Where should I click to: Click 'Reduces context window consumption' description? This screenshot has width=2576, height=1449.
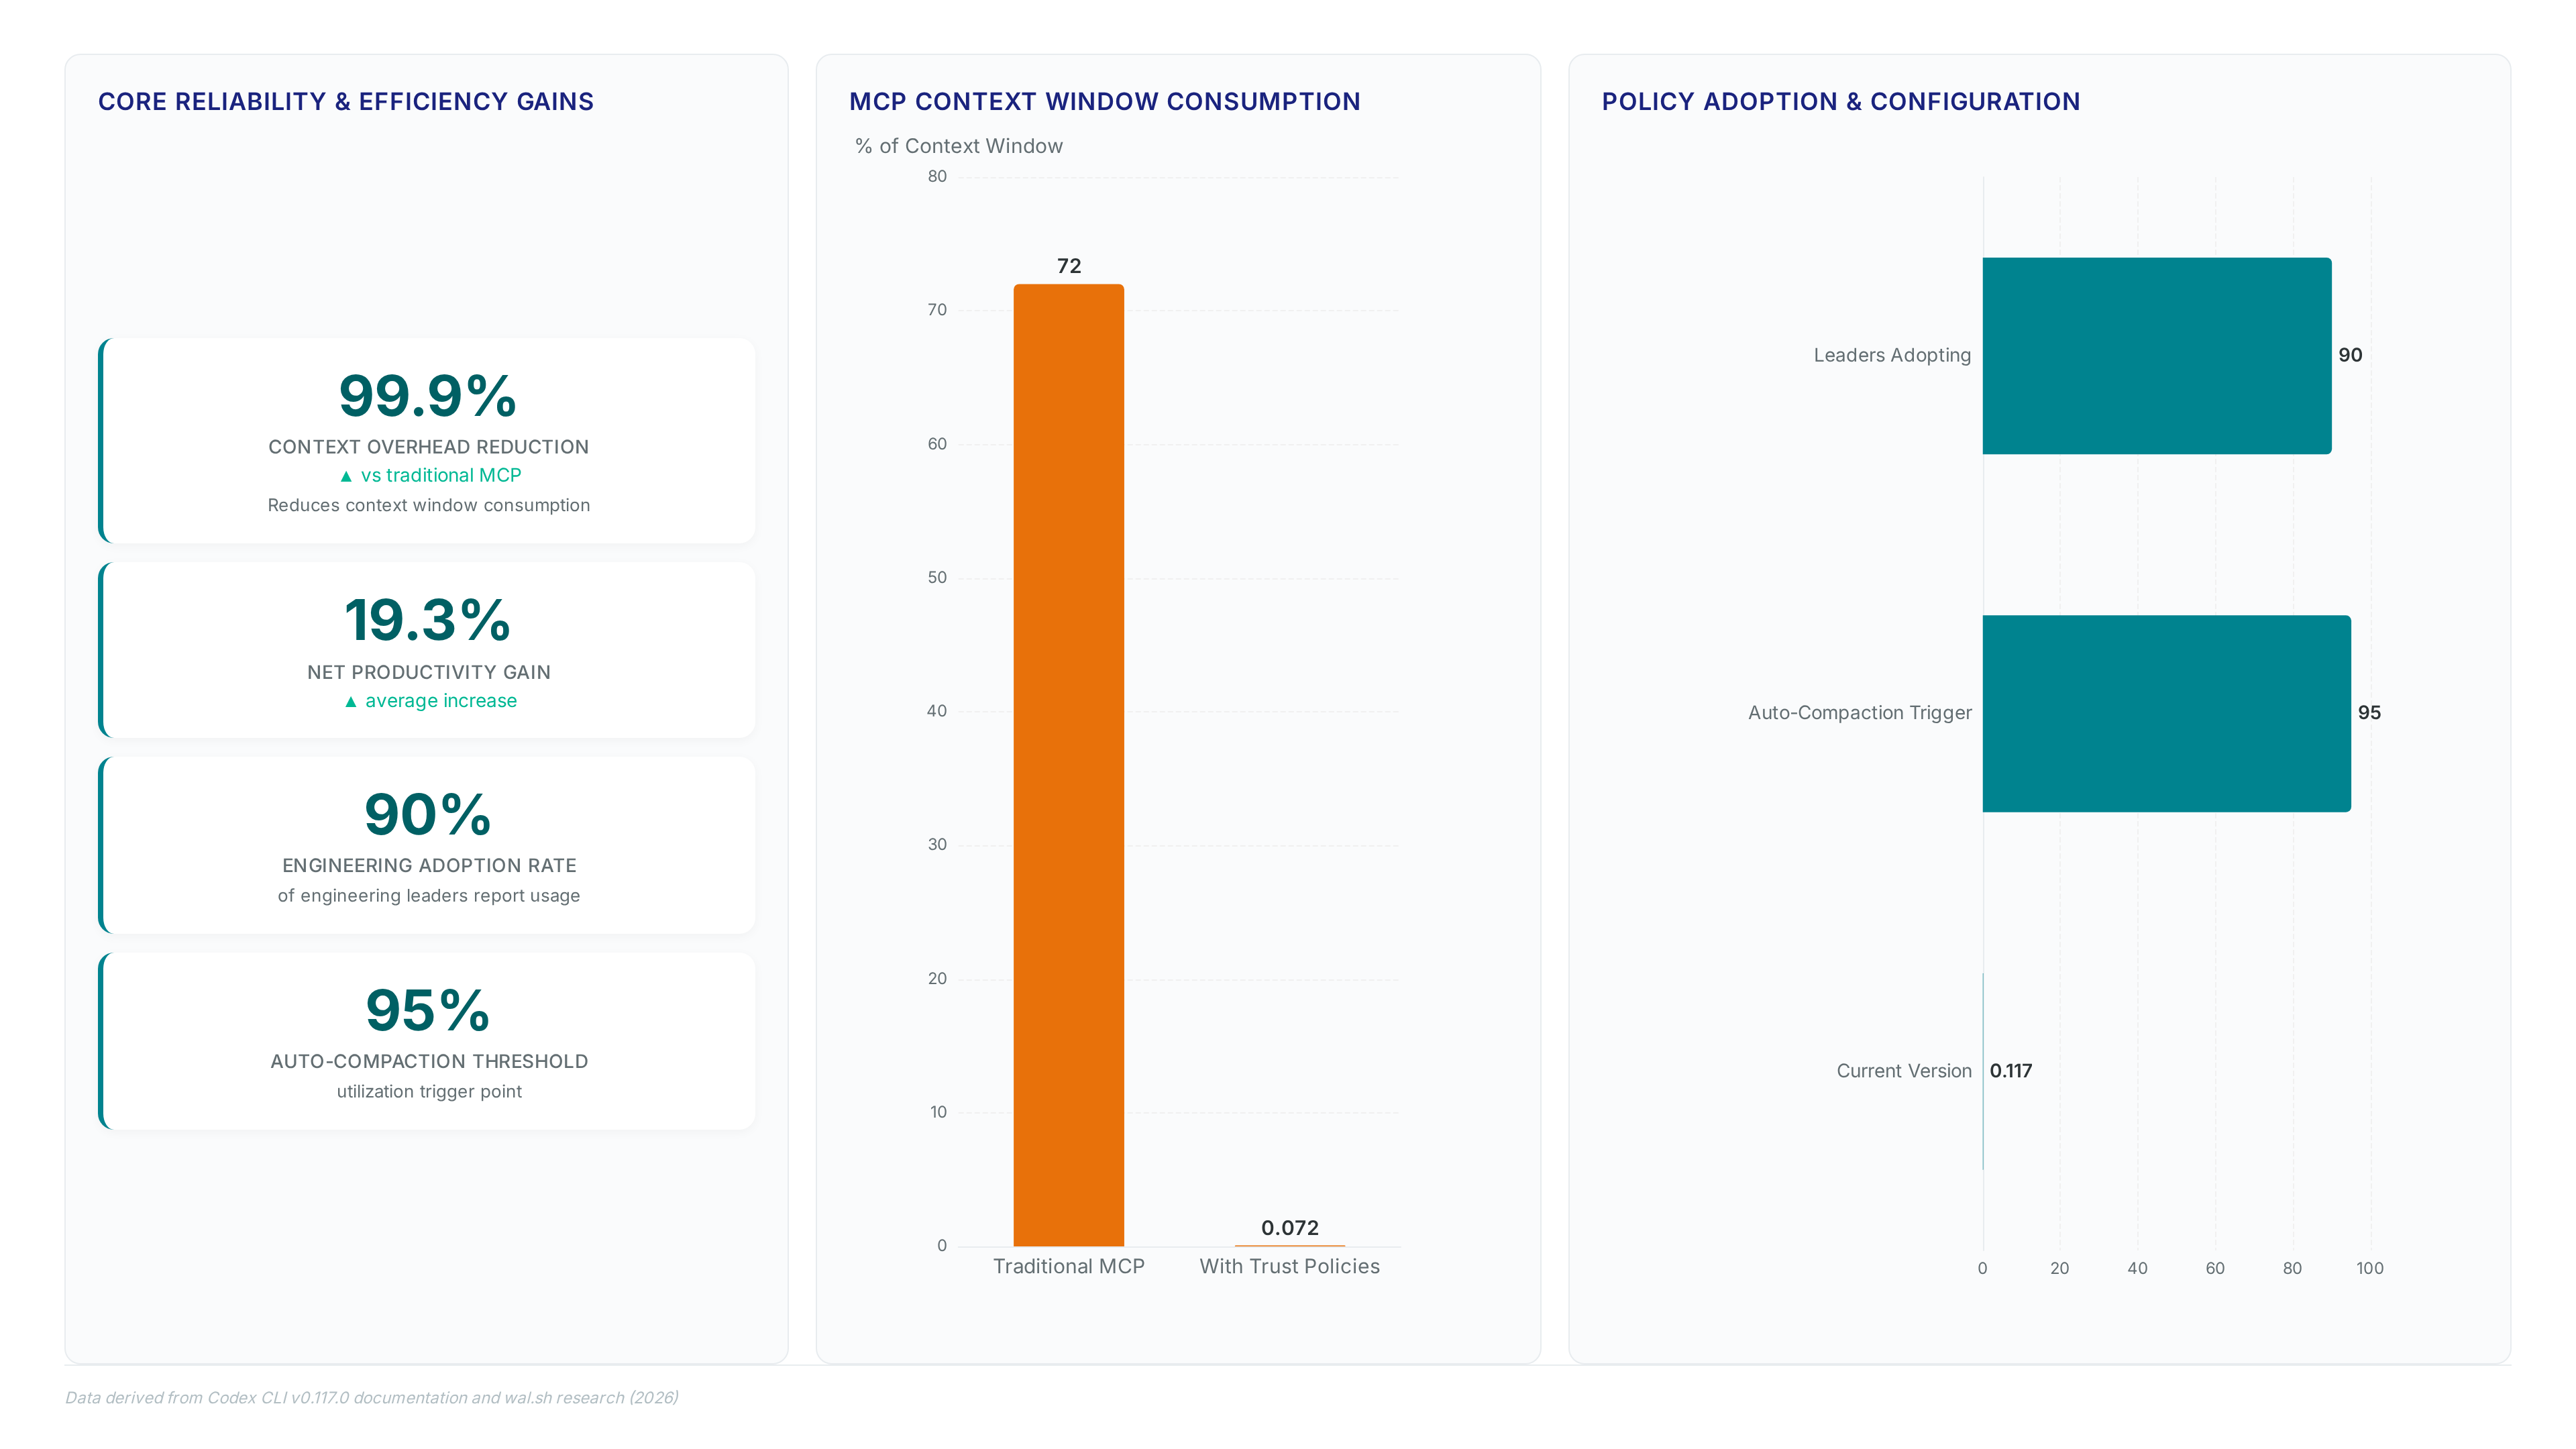coord(428,505)
